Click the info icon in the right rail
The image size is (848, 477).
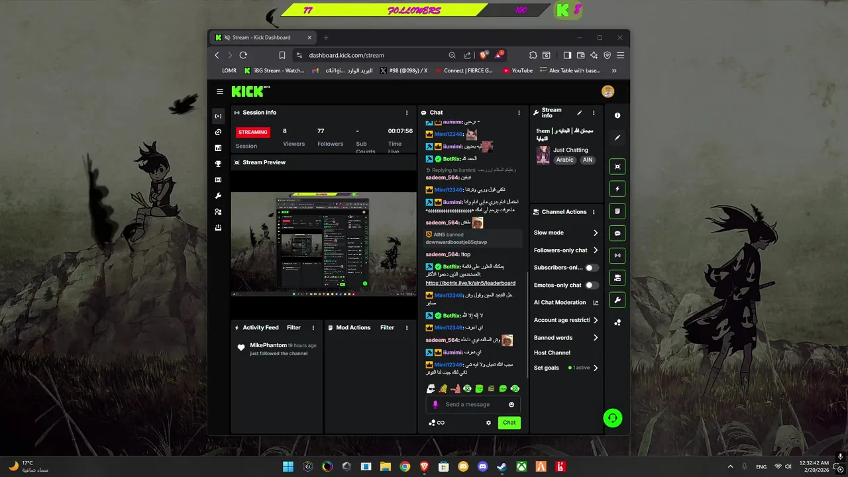click(x=617, y=115)
